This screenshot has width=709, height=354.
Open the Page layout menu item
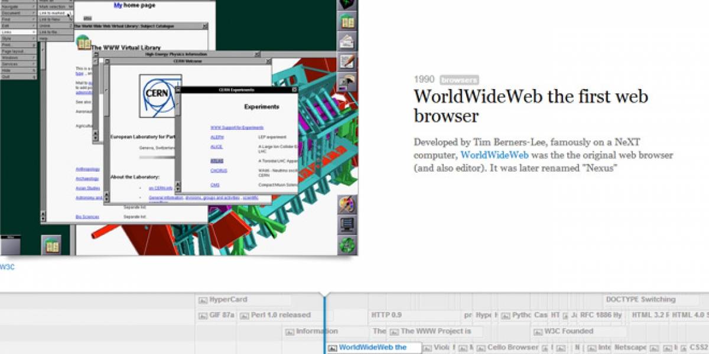pyautogui.click(x=18, y=51)
